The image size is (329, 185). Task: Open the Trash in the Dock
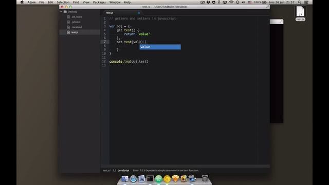pos(205,179)
